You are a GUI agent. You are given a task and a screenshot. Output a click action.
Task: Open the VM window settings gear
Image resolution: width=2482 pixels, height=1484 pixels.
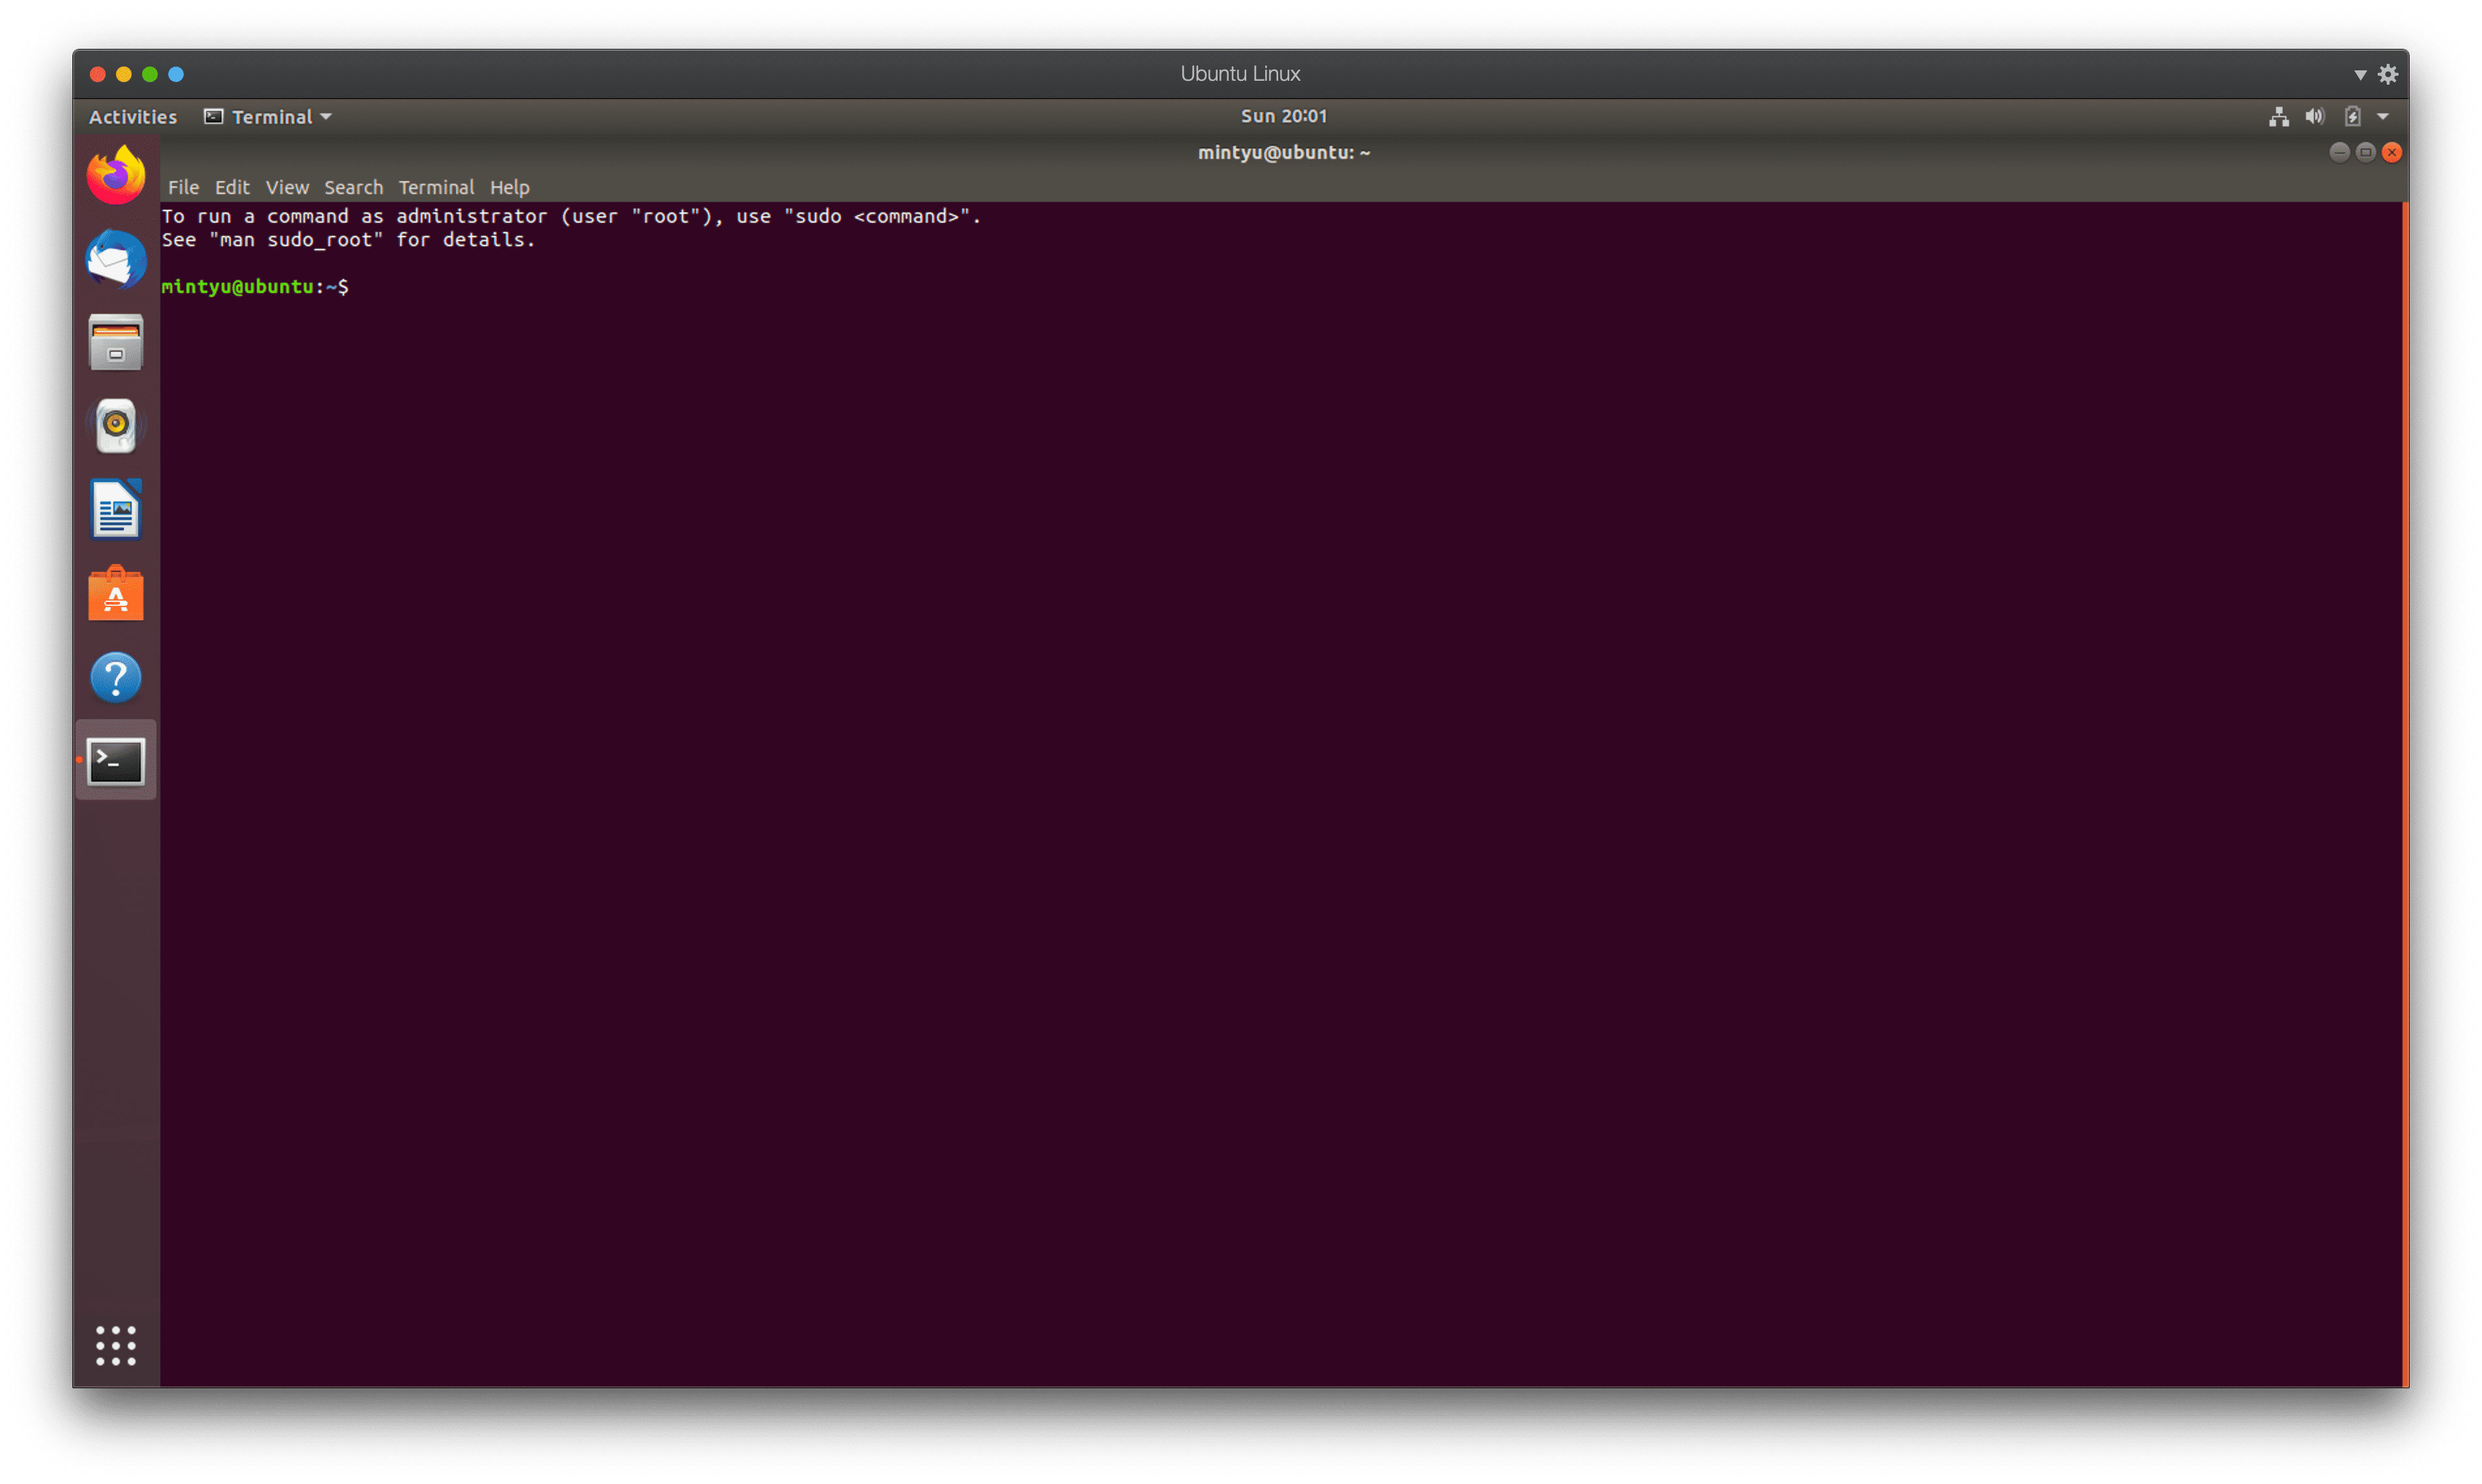pyautogui.click(x=2388, y=74)
